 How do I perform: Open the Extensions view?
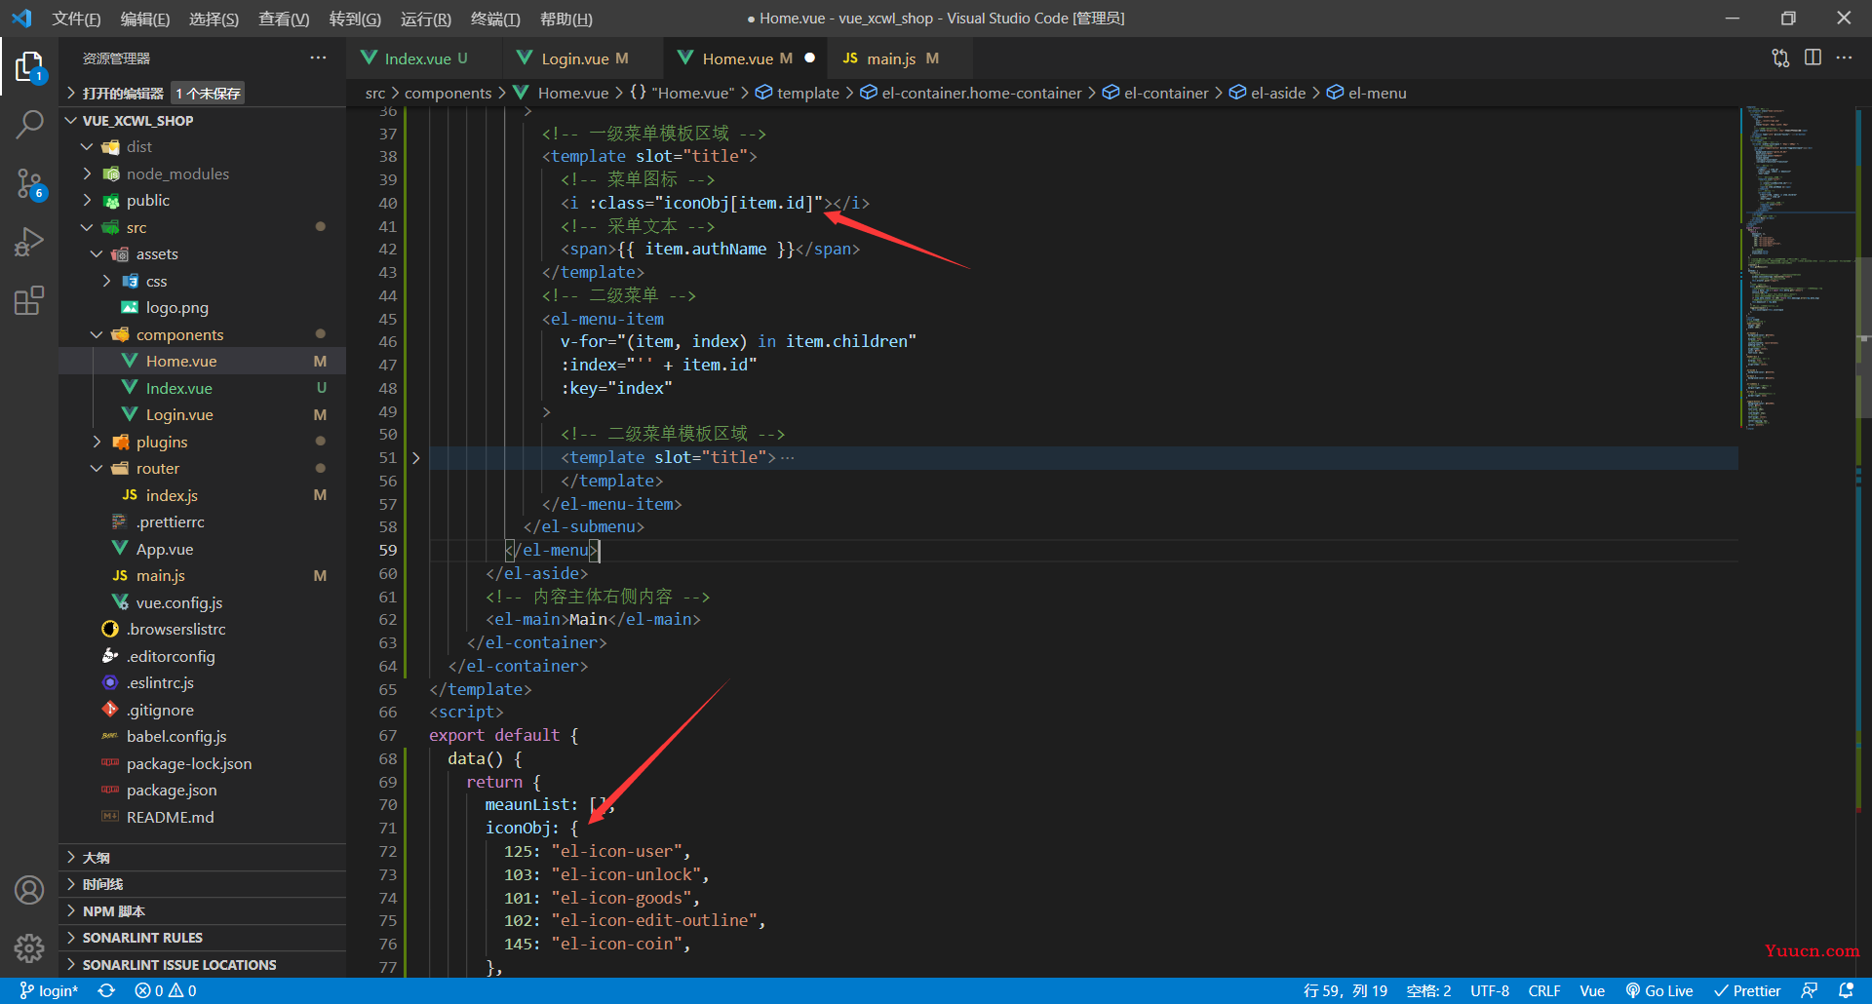click(29, 299)
